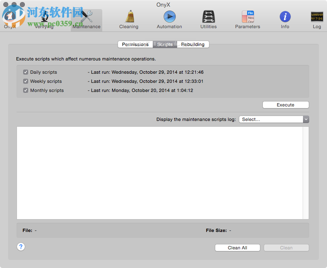Switch to the Scripts tab
This screenshot has width=327, height=268.
165,44
